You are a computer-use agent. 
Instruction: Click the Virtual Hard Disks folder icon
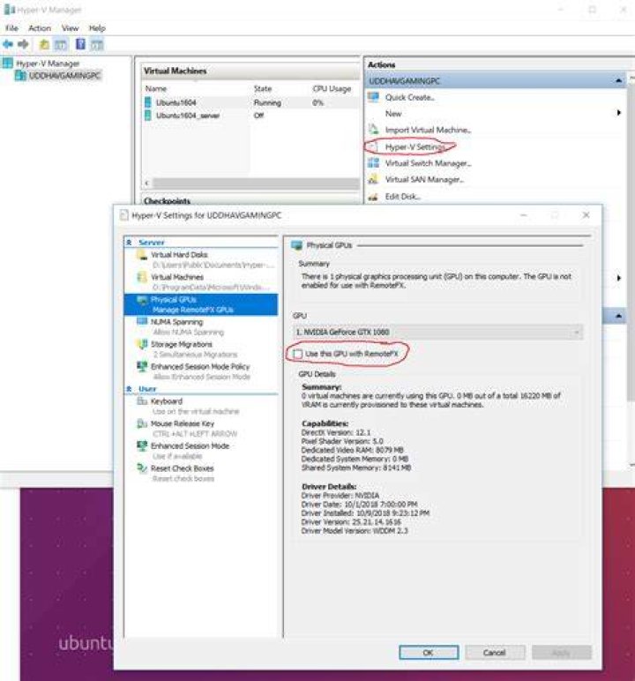coord(142,255)
